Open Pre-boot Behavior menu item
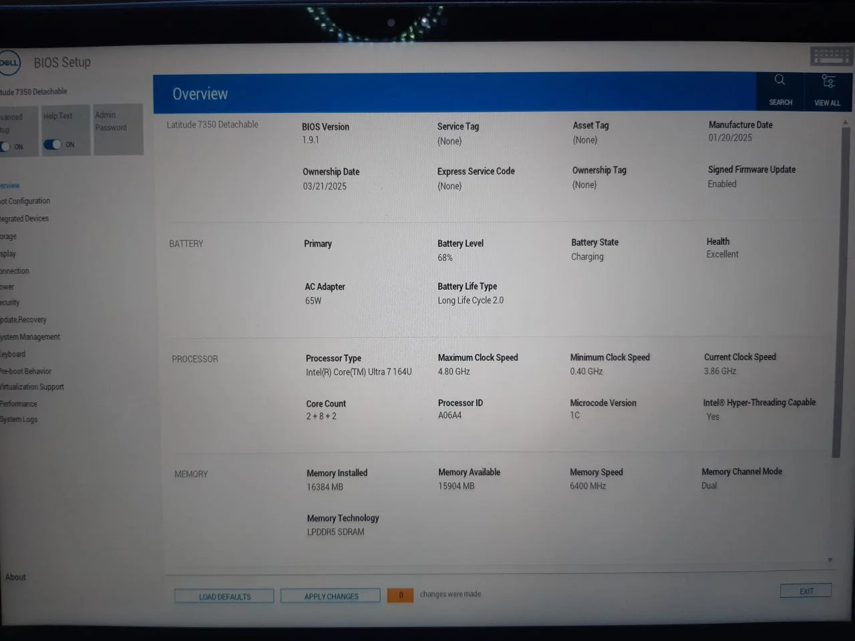This screenshot has width=855, height=641. click(x=26, y=371)
